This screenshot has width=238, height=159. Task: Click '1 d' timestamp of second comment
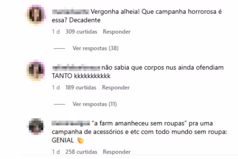[x=56, y=87]
